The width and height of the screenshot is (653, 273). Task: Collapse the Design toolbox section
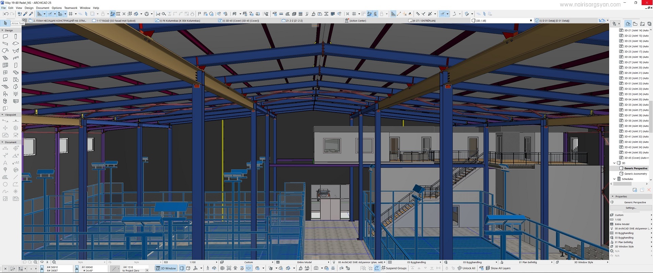(2, 30)
